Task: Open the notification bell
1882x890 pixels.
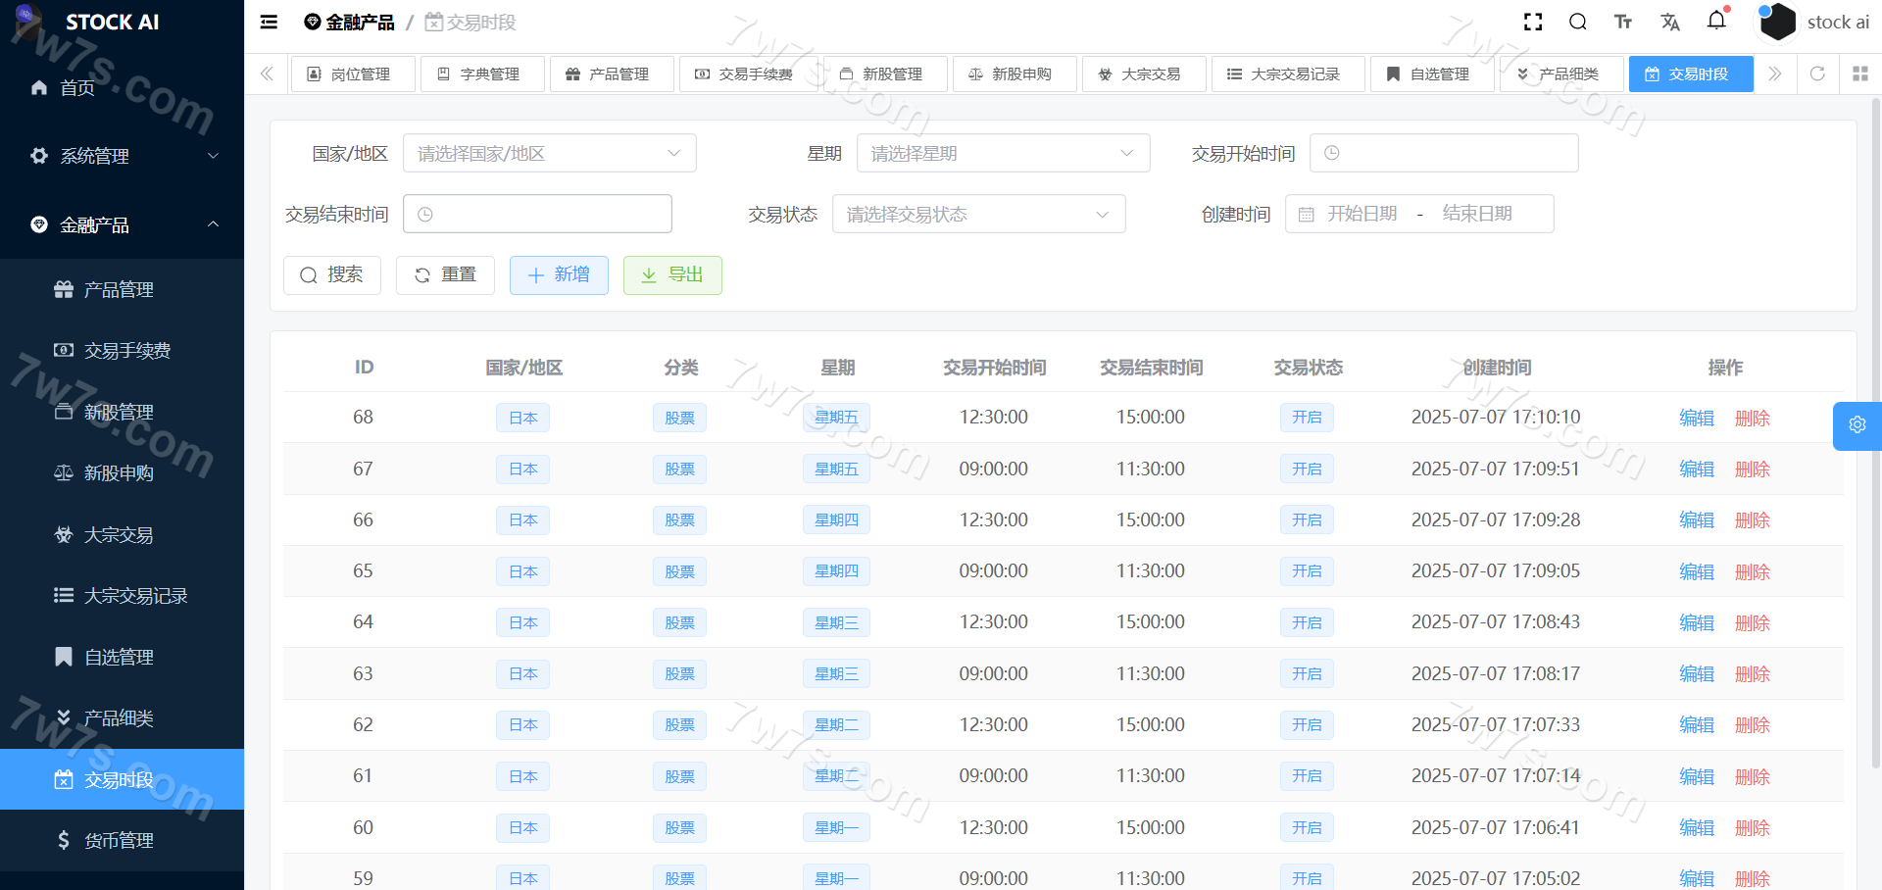Action: click(1716, 21)
